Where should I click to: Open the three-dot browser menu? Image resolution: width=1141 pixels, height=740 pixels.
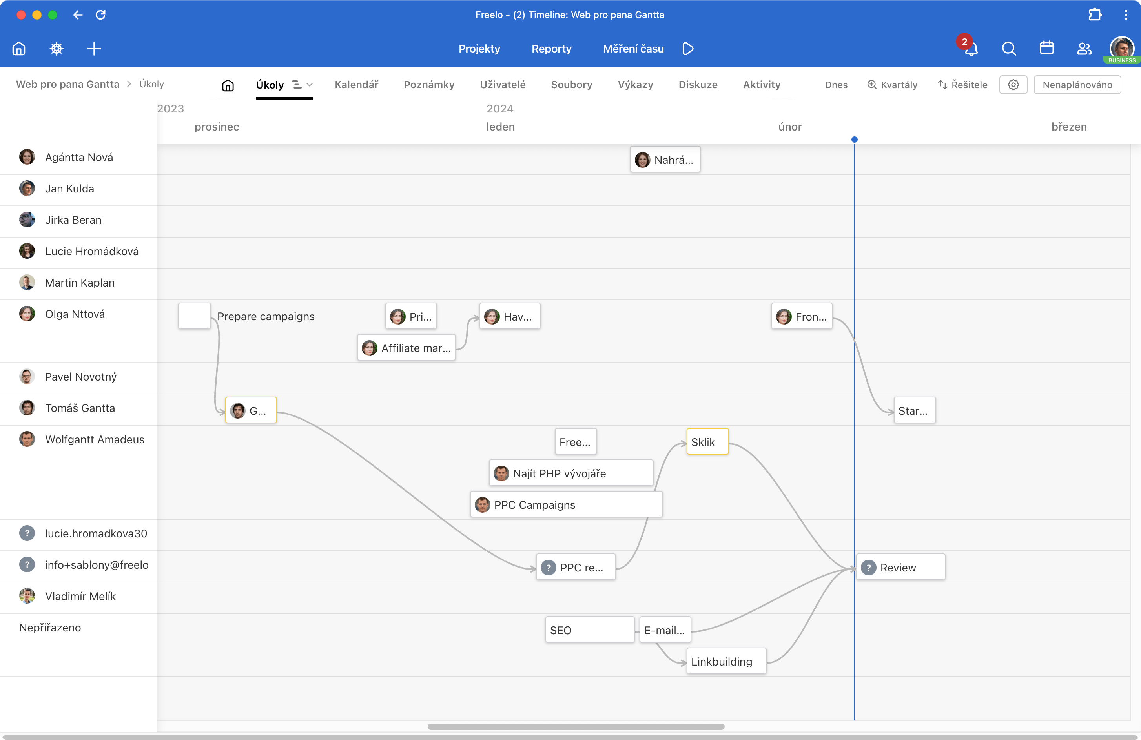(1126, 15)
